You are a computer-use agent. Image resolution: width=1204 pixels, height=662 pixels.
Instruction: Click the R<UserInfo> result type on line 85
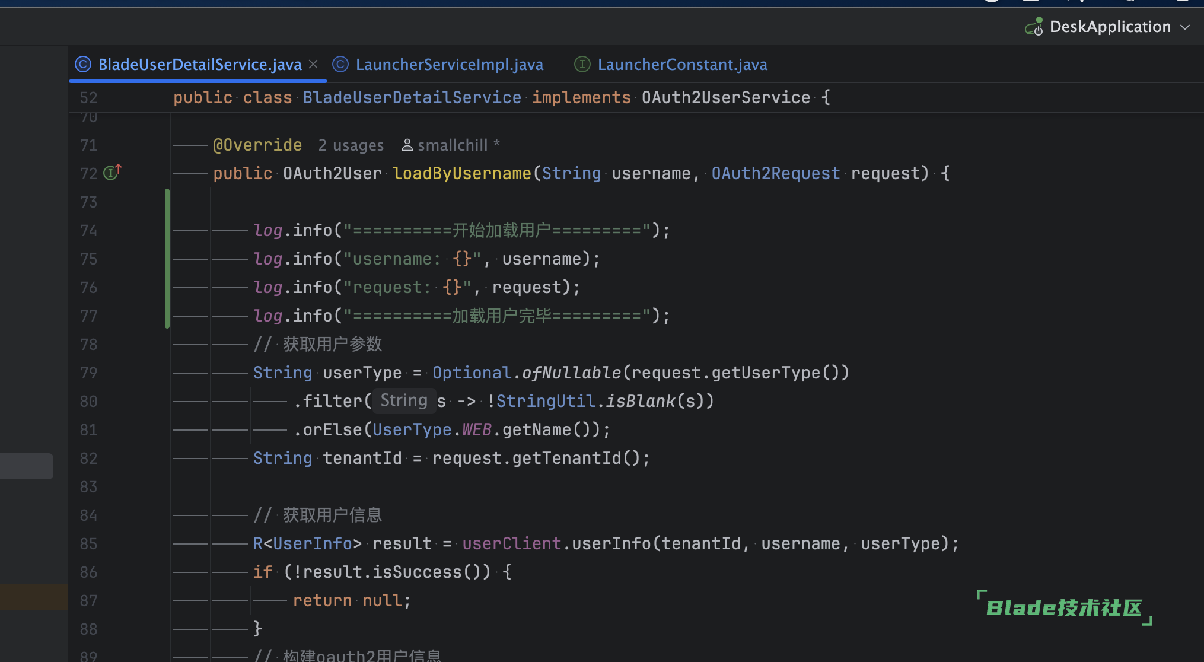tap(307, 544)
